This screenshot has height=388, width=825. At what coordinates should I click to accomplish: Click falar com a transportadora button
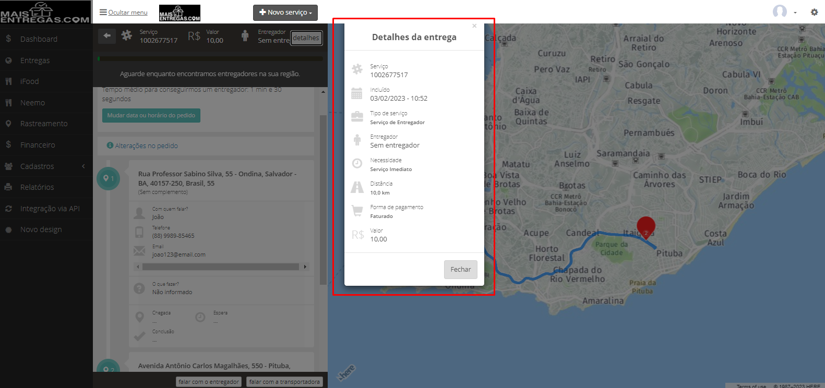pyautogui.click(x=284, y=382)
